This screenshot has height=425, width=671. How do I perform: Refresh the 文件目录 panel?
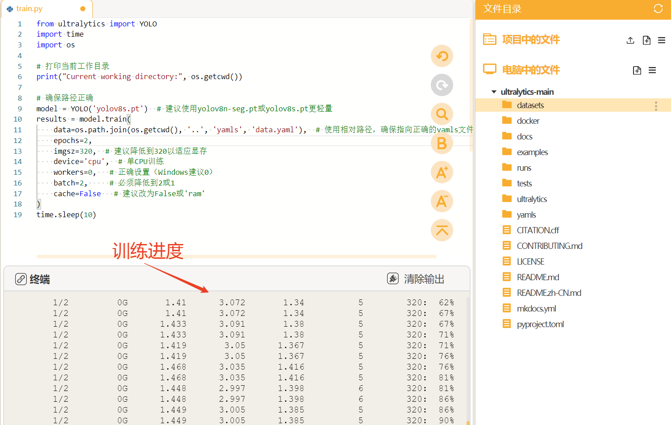click(x=658, y=8)
